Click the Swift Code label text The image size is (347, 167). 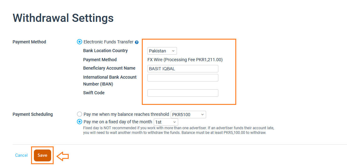94,93
